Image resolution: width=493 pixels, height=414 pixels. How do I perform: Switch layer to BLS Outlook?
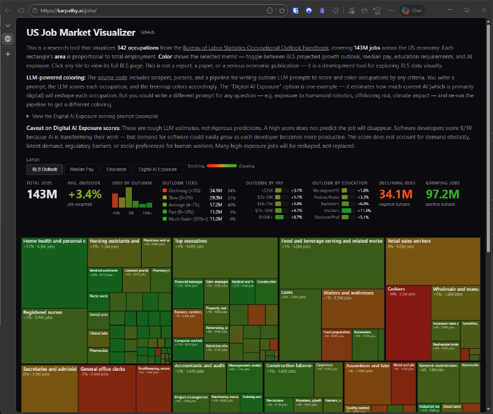[44, 169]
